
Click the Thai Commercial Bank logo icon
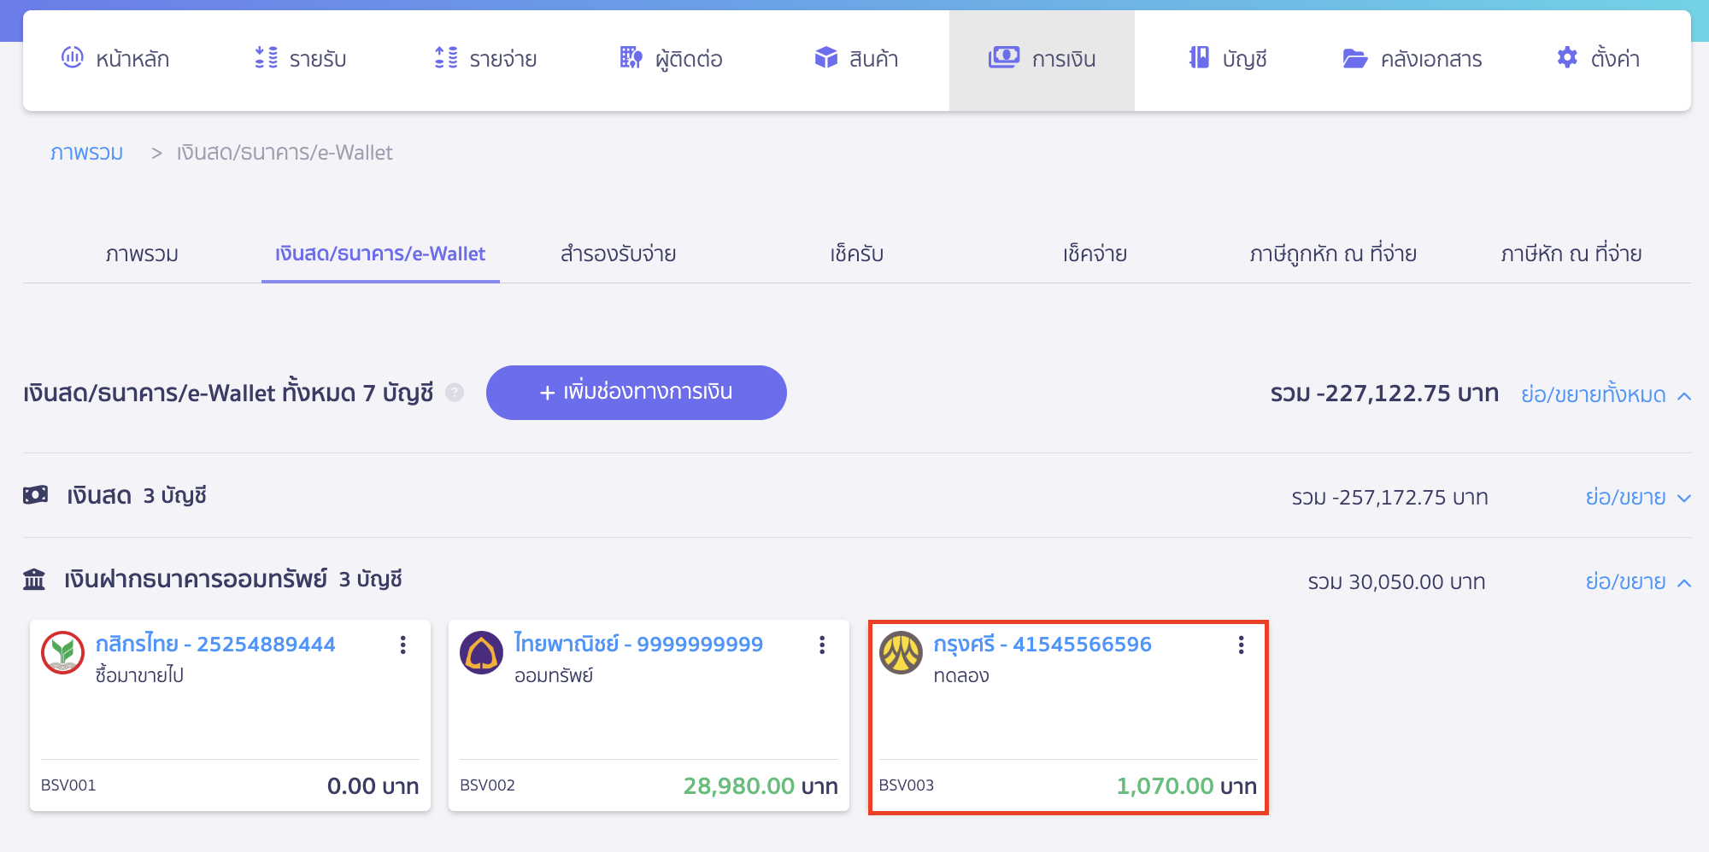[x=481, y=653]
